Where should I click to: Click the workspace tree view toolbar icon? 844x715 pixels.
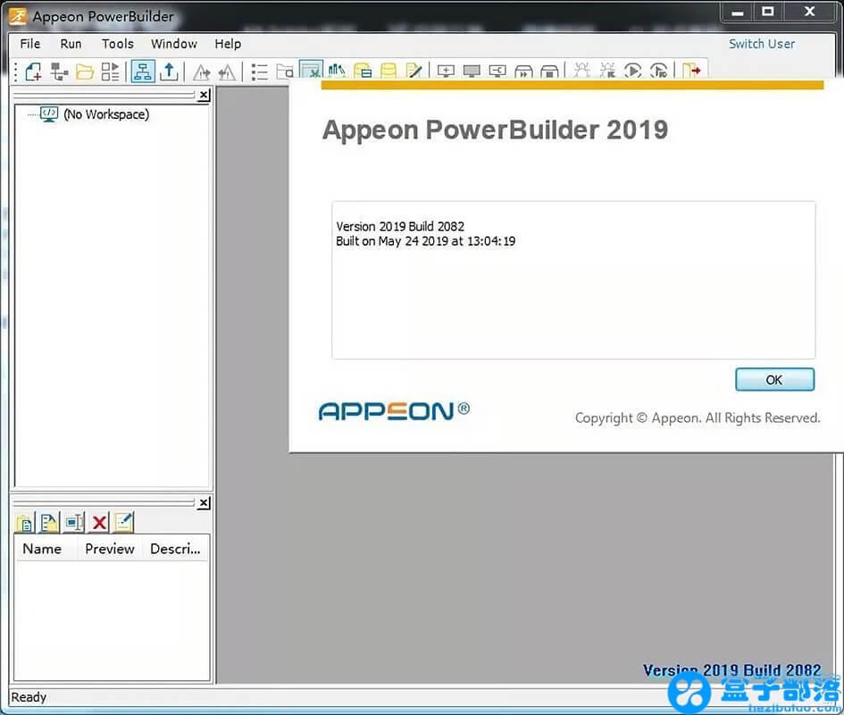point(141,71)
